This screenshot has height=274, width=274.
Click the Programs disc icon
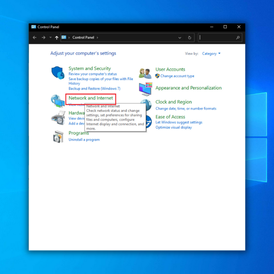click(x=58, y=137)
